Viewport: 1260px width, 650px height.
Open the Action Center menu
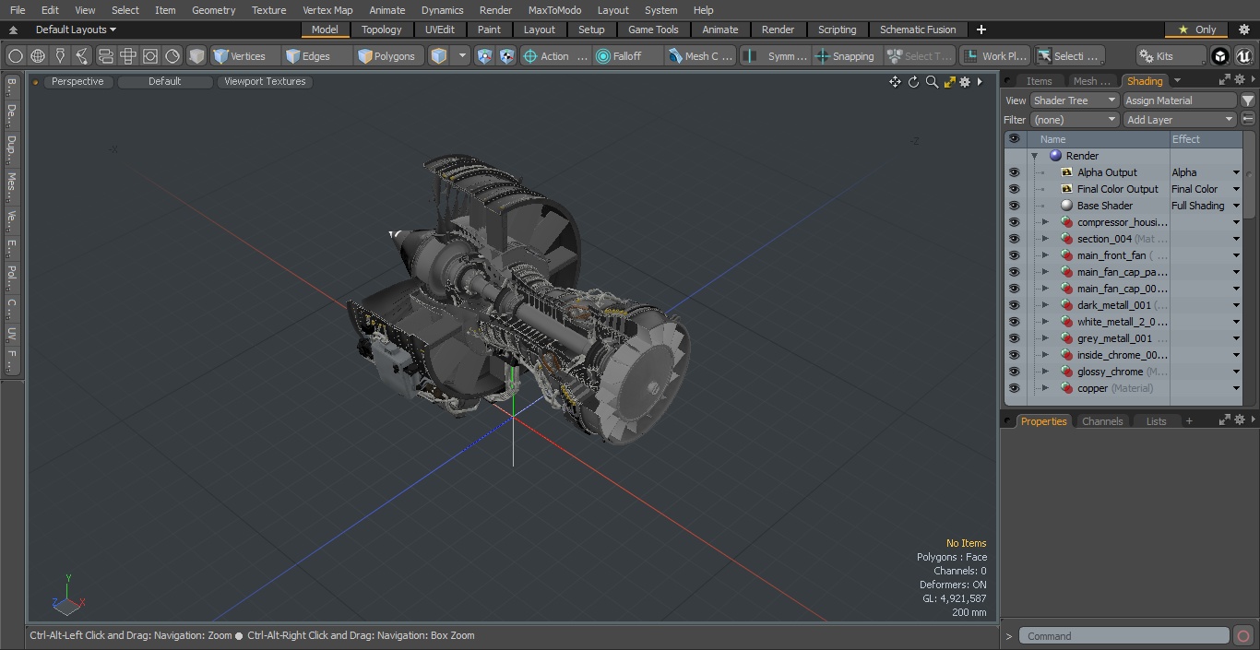click(x=555, y=56)
